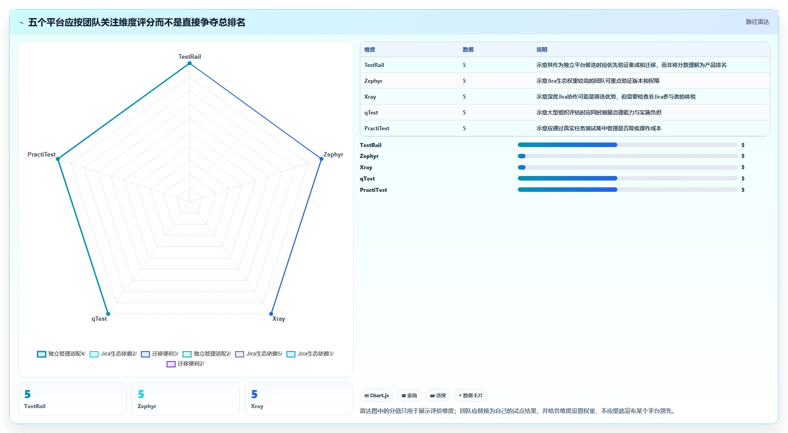Toggle the Jira生态依赖3/ legend series
This screenshot has width=788, height=433.
[x=310, y=354]
